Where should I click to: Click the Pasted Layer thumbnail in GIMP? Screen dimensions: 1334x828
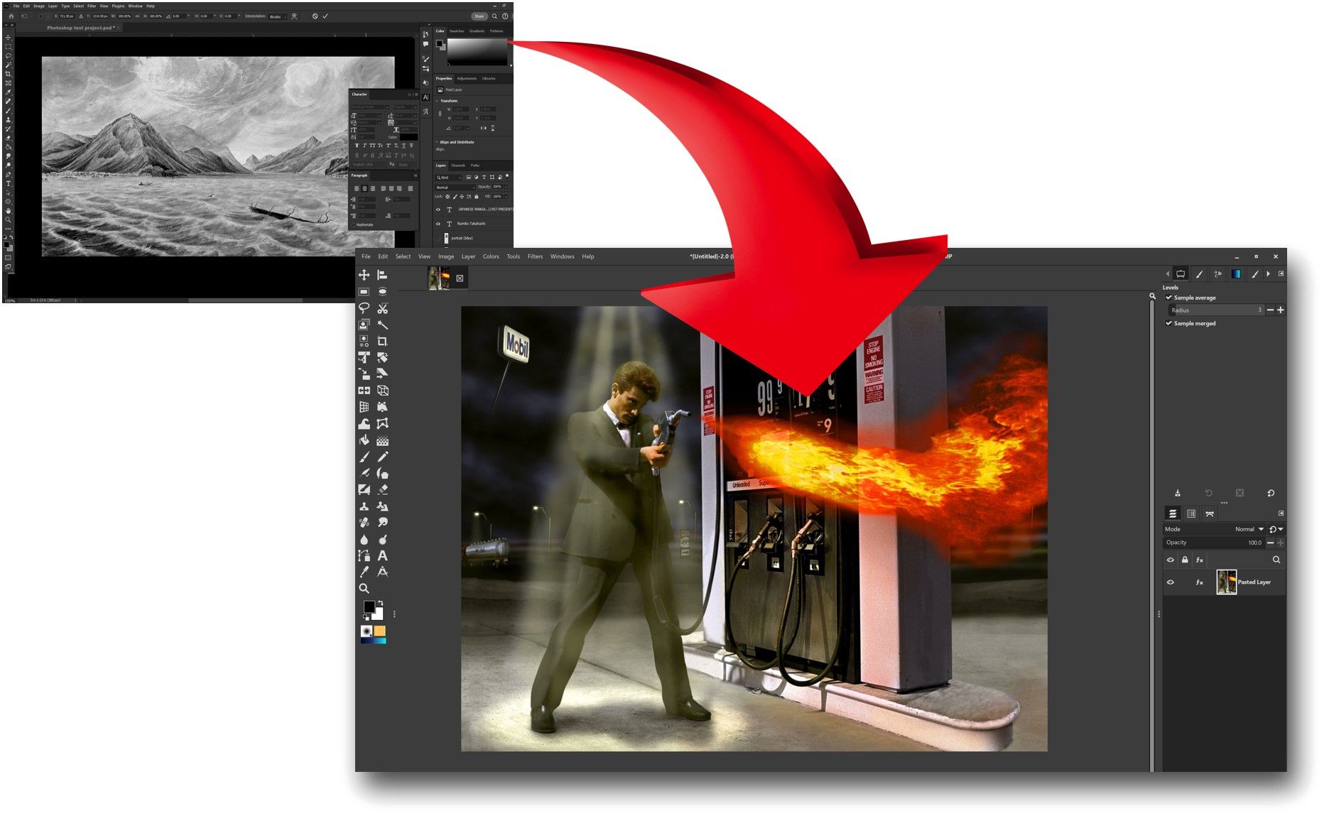pos(1226,582)
